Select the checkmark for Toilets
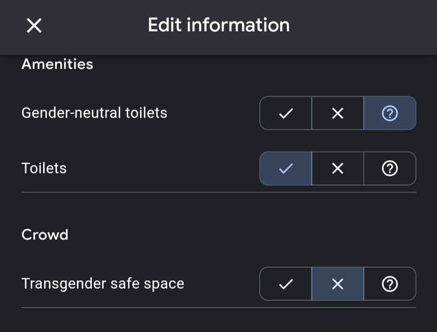Screen dimensions: 437x332 point(286,168)
